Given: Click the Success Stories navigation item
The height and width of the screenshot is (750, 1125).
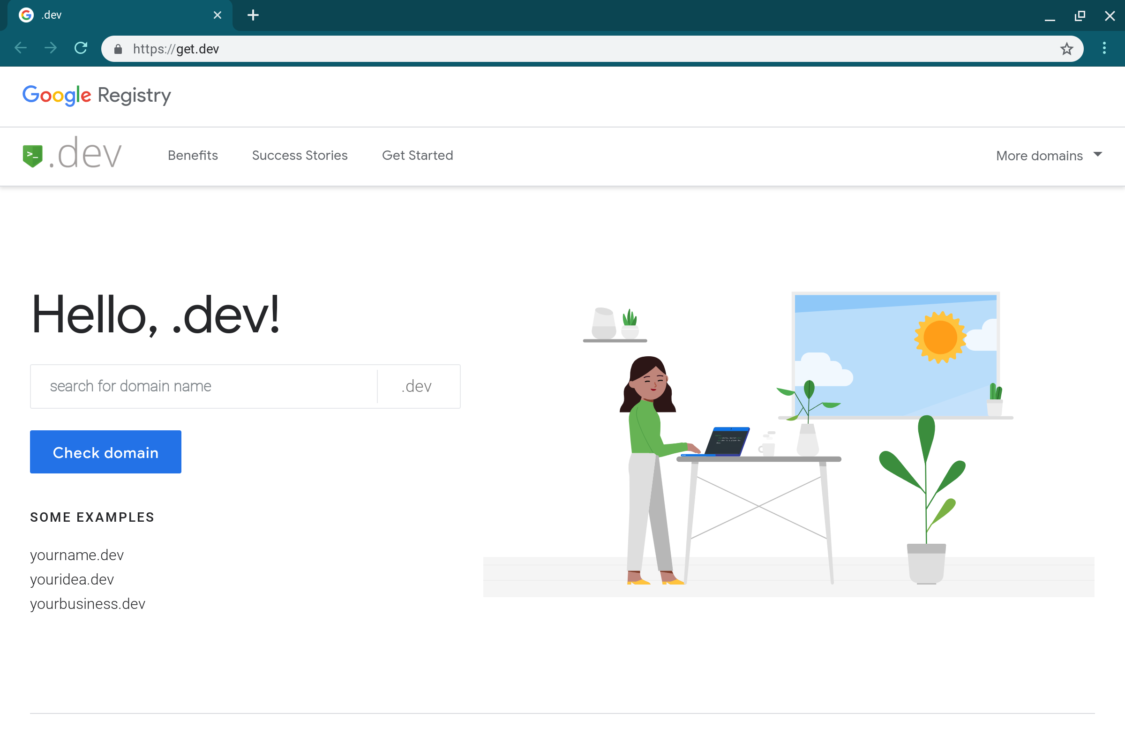Looking at the screenshot, I should point(300,155).
